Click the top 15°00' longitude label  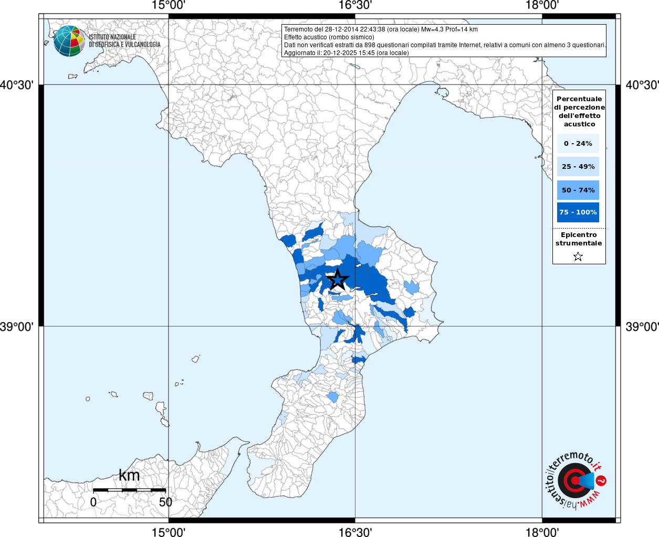coord(168,6)
